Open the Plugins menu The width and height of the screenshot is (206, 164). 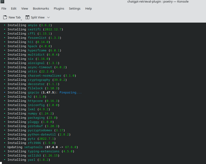click(x=59, y=8)
